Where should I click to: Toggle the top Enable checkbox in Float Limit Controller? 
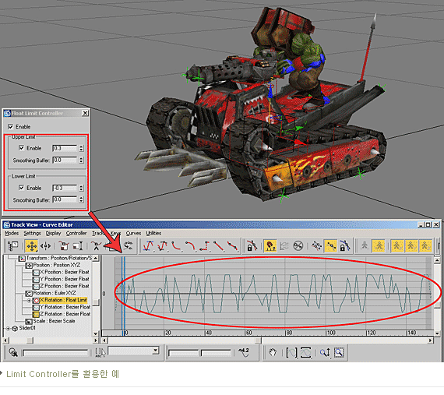pos(11,126)
